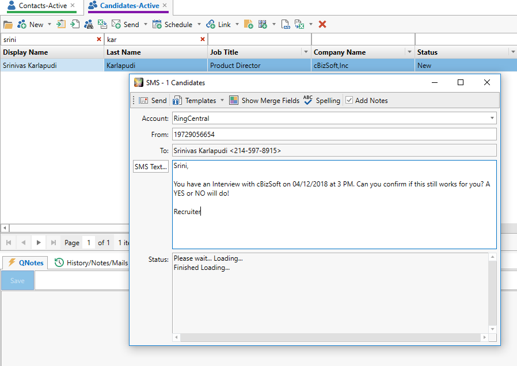
Task: Click the Status scrollbar down arrow
Action: [x=492, y=329]
